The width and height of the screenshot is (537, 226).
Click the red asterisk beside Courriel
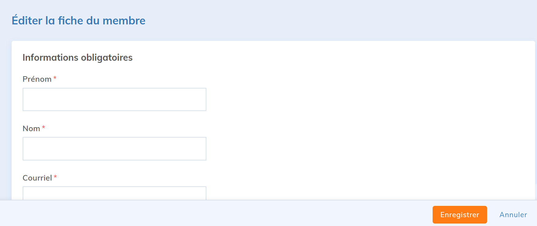click(x=55, y=177)
